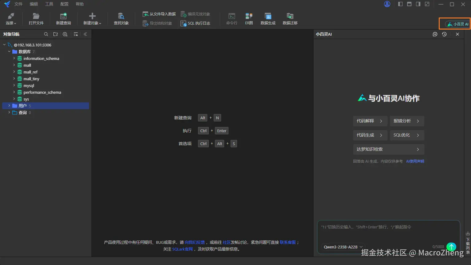Open the 数据迁移 migration tool
Image resolution: width=471 pixels, height=265 pixels.
pos(290,19)
